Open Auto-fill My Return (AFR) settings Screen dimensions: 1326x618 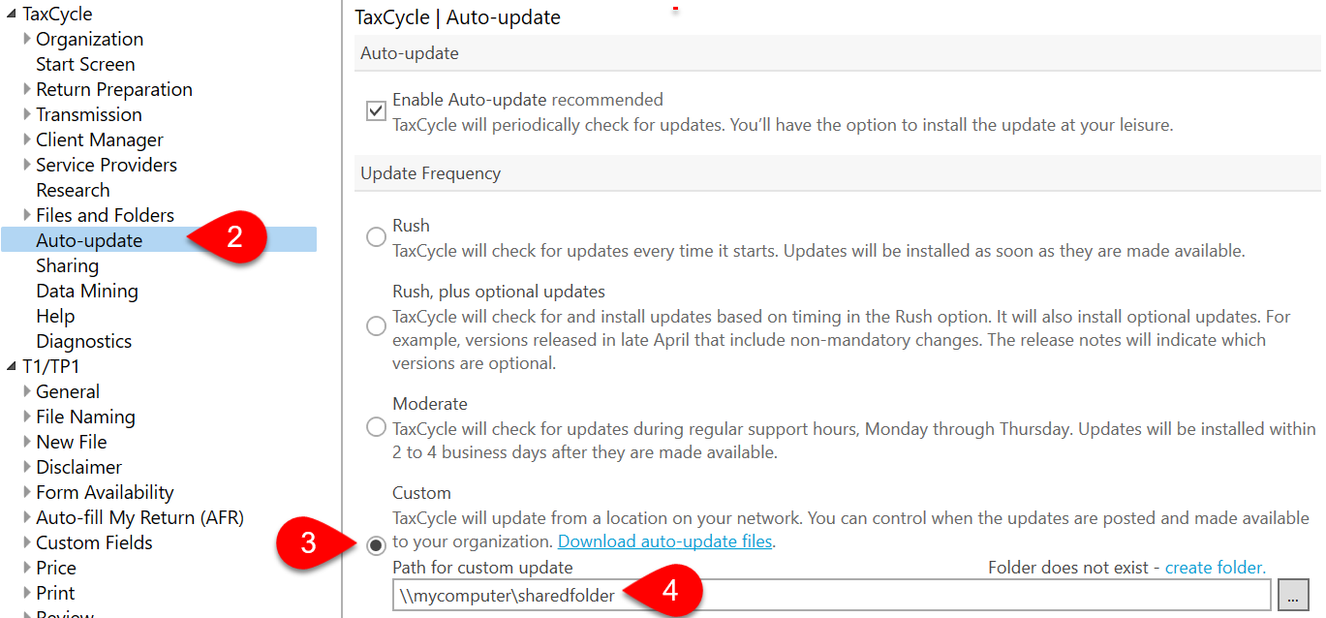(x=139, y=517)
